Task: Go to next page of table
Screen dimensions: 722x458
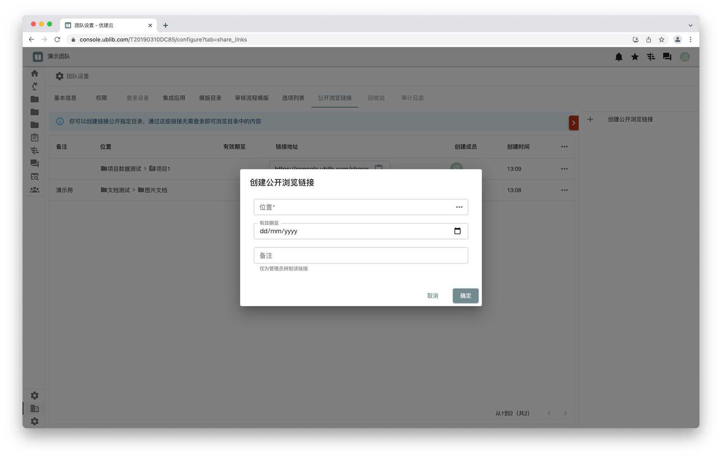Action: 565,413
